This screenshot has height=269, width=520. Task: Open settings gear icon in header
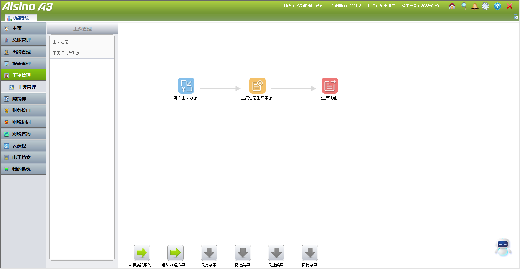point(485,6)
